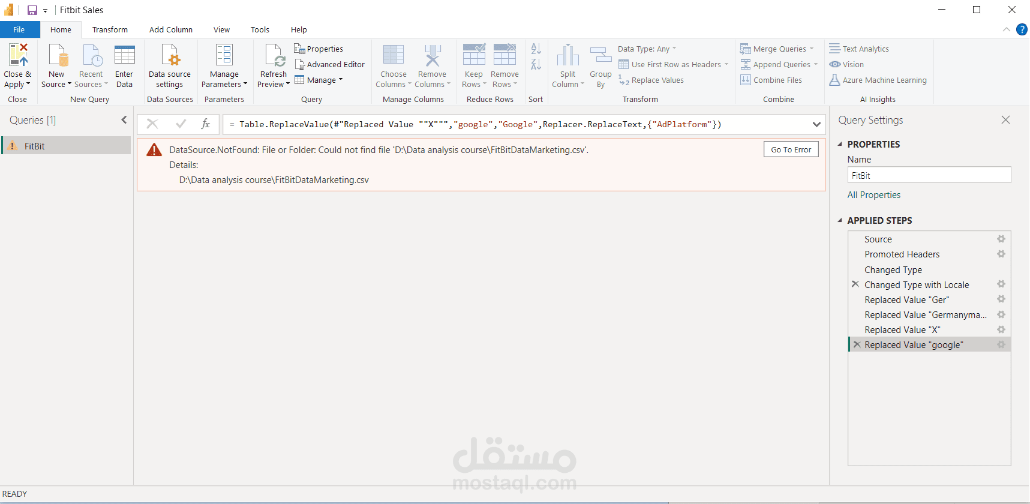Open Text Analytics AI insight
This screenshot has height=504, width=1030.
point(859,49)
